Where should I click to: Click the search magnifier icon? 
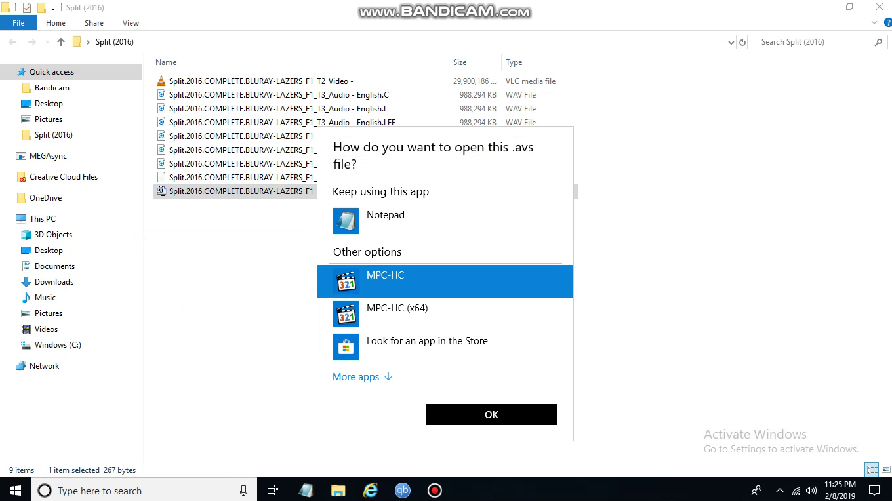(x=878, y=42)
